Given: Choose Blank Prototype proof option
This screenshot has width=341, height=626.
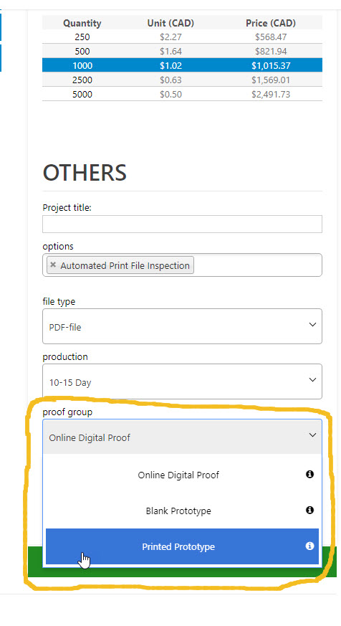Looking at the screenshot, I should coord(182,511).
